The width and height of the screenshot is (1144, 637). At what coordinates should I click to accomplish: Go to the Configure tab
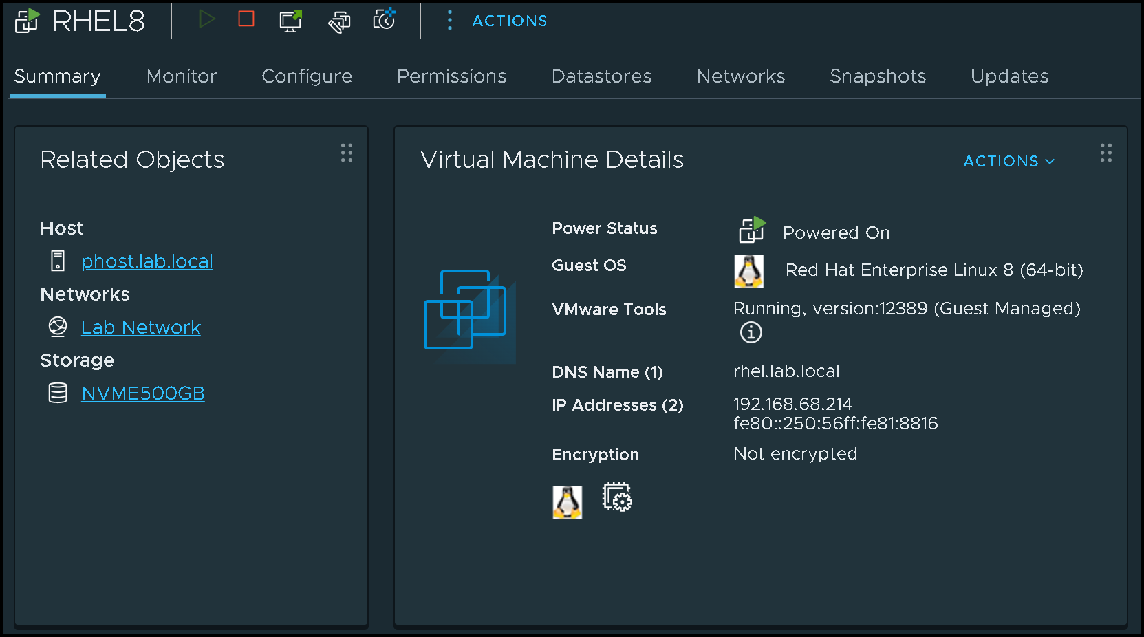tap(307, 76)
